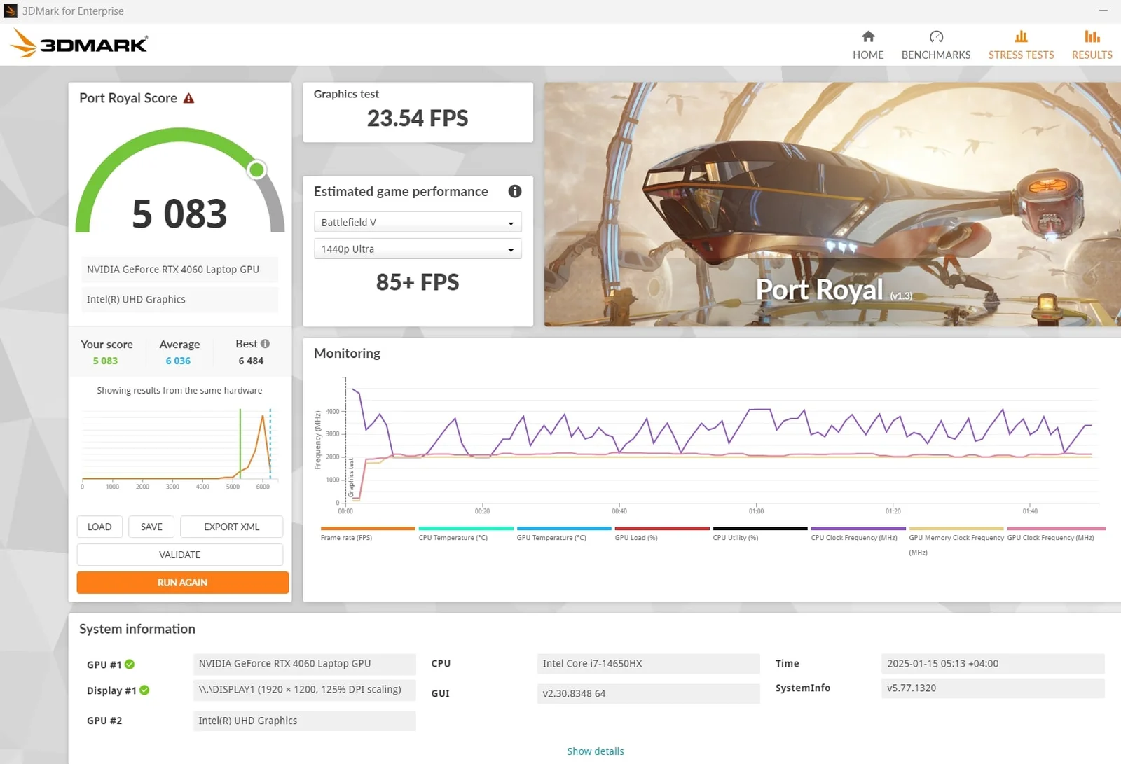Expand system information with Show details
Viewport: 1121px width, 764px height.
click(x=595, y=751)
